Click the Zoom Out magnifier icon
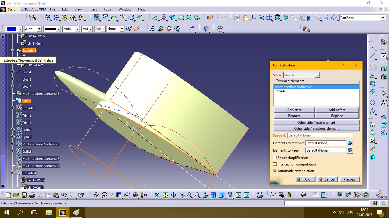 point(197,195)
